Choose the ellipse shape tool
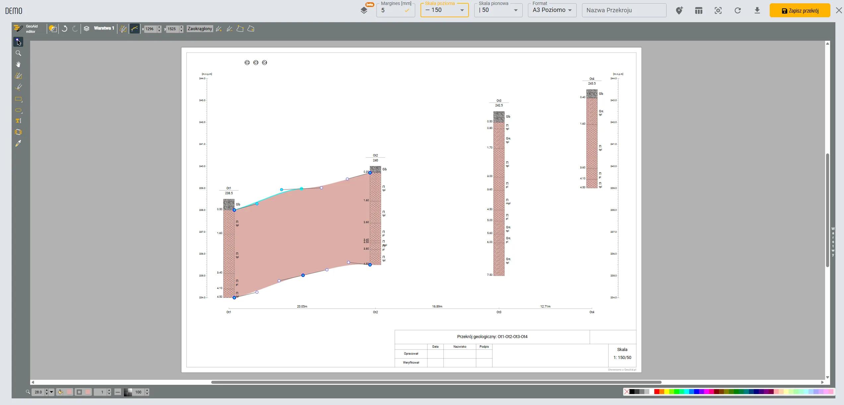This screenshot has height=405, width=844. tap(18, 110)
